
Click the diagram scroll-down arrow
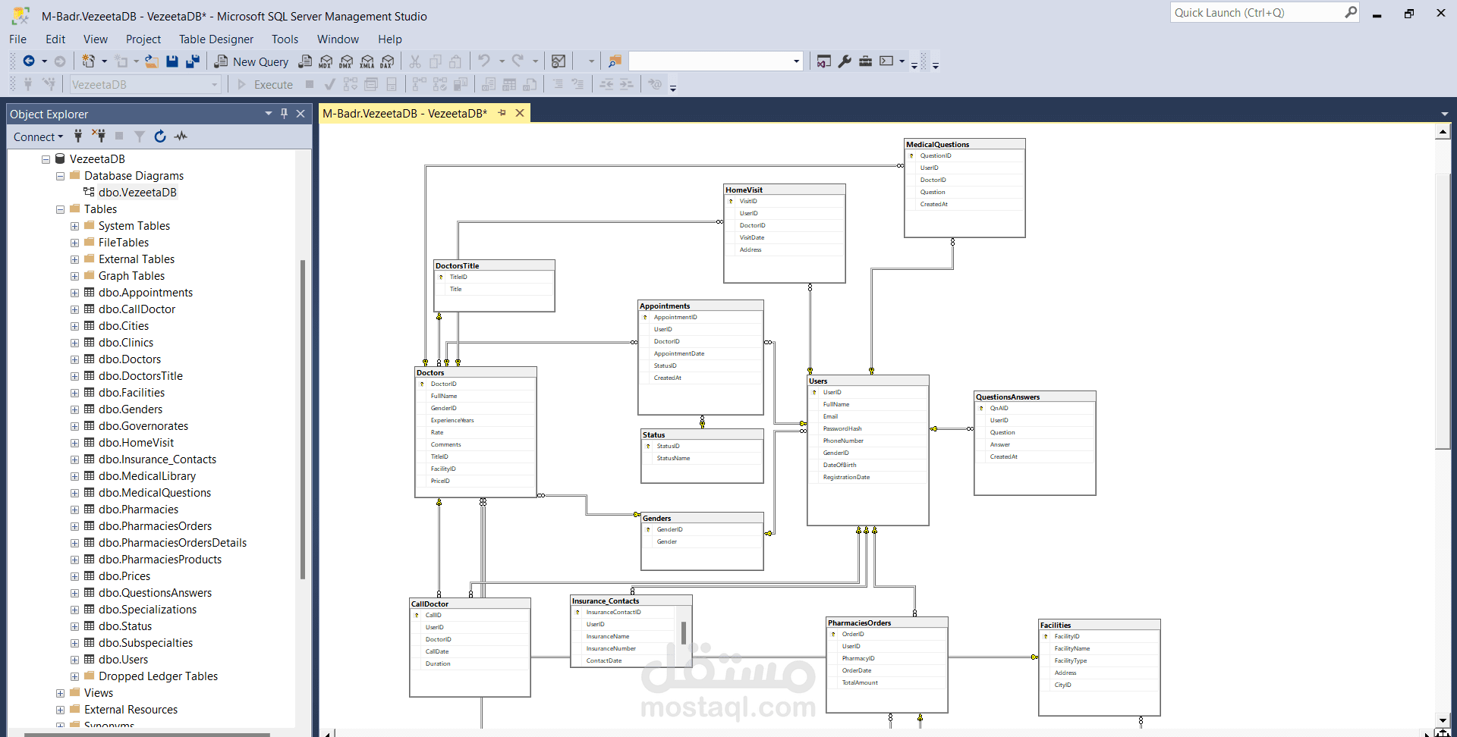click(1443, 721)
